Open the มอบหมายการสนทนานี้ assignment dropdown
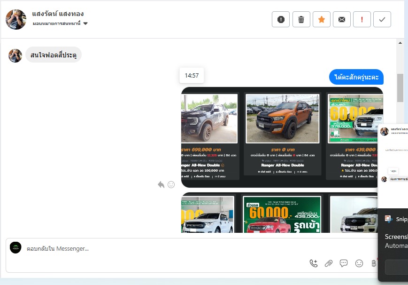408x285 pixels. click(x=60, y=24)
